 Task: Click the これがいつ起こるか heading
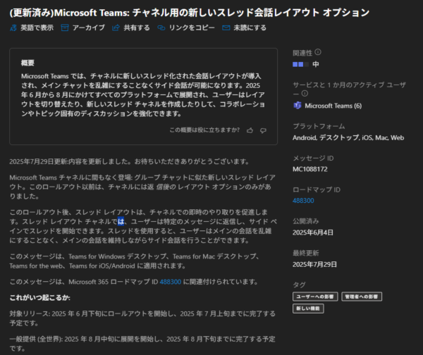(40, 297)
